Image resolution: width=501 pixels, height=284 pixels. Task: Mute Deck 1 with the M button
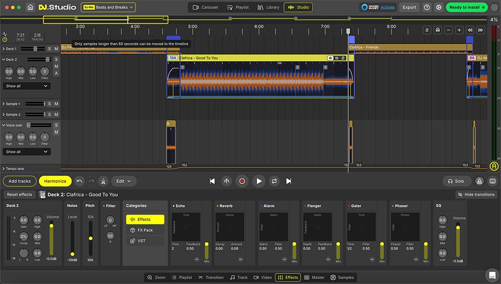[56, 49]
